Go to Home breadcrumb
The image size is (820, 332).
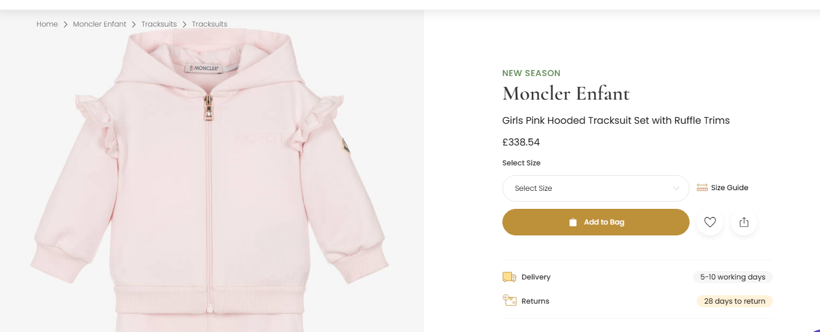(x=47, y=24)
